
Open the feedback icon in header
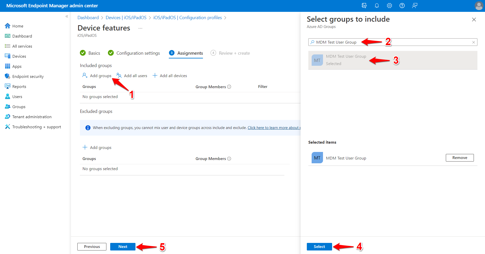tap(414, 6)
